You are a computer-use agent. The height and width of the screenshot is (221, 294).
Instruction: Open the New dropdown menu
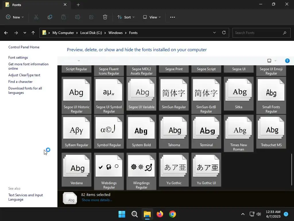click(x=15, y=17)
